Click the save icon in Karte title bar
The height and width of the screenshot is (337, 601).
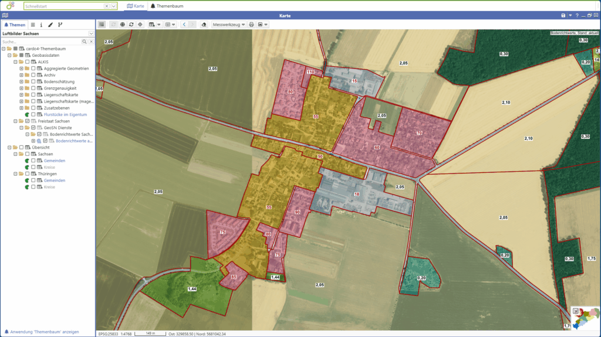click(x=563, y=15)
